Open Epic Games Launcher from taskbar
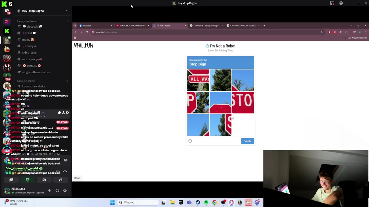 tap(181, 202)
